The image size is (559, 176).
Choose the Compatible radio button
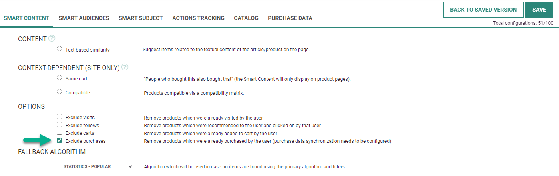(x=60, y=92)
